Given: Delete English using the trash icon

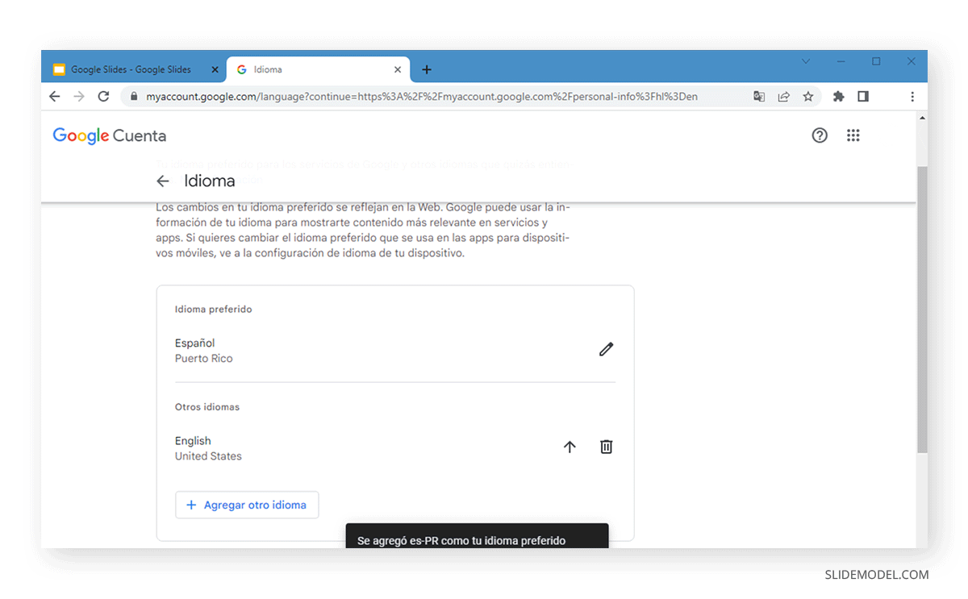Looking at the screenshot, I should [606, 447].
